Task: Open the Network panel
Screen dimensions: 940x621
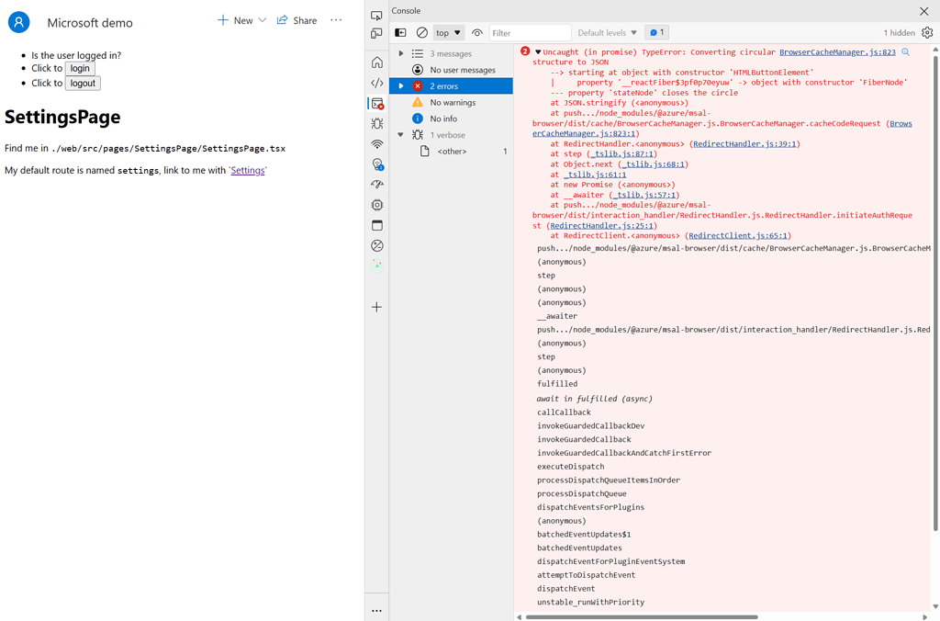Action: pyautogui.click(x=376, y=143)
